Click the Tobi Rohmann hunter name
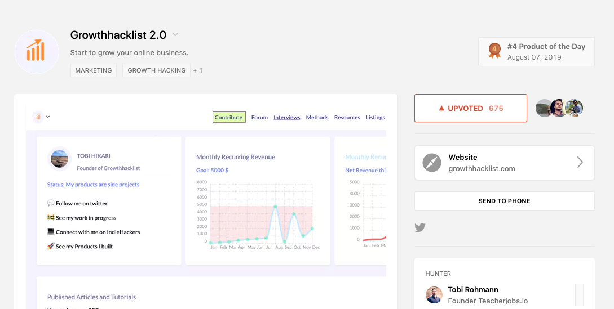This screenshot has width=614, height=309. pos(474,290)
